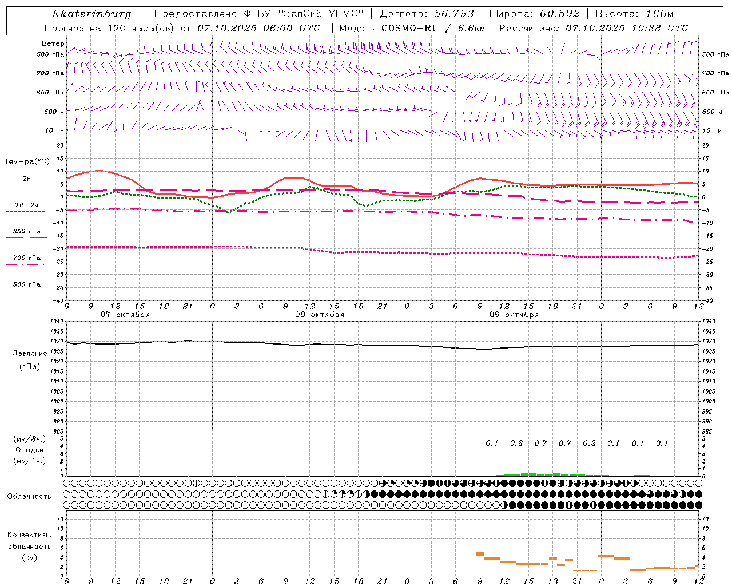Click the Td 2м dew point legend
Image resolution: width=732 pixels, height=586 pixels.
coord(27,205)
